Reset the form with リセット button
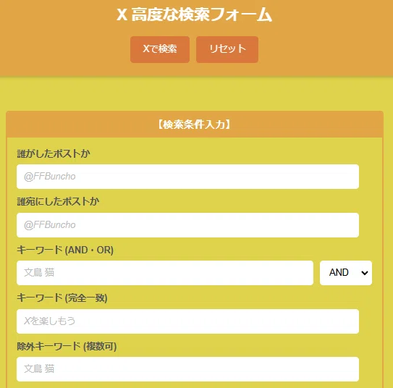 pyautogui.click(x=227, y=49)
